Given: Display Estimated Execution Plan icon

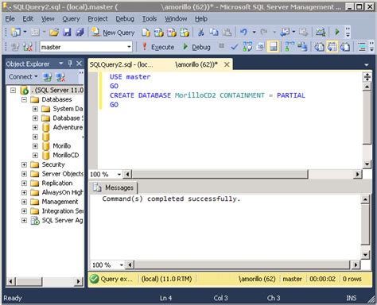Looking at the screenshot, I should point(247,47).
